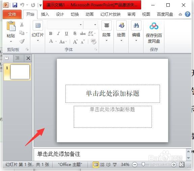This screenshot has height=171, width=194.
Task: Switch to Normal view icon
Action: pos(96,165)
